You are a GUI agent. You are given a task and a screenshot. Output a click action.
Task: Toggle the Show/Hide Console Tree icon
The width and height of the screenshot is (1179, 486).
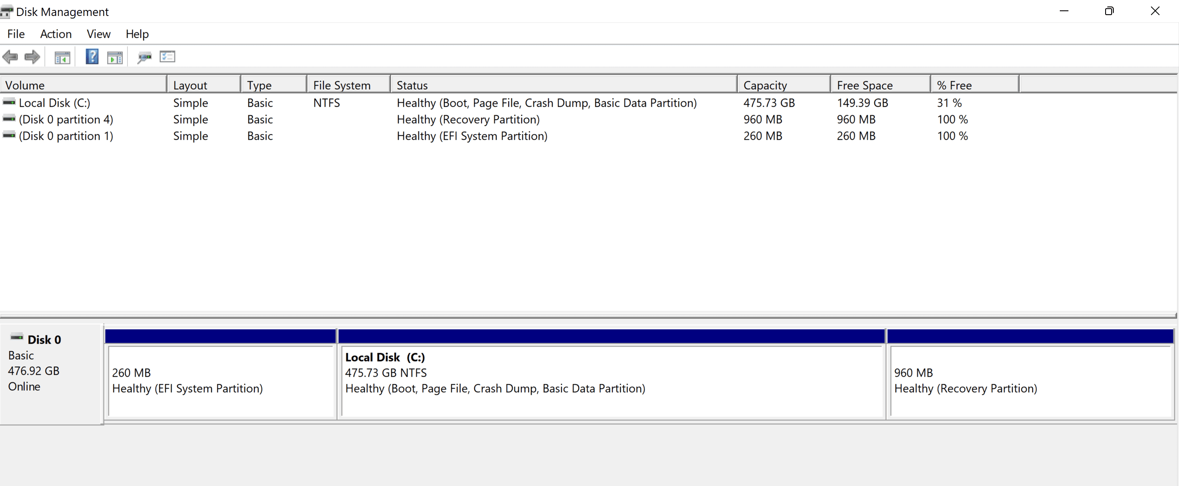pyautogui.click(x=62, y=58)
